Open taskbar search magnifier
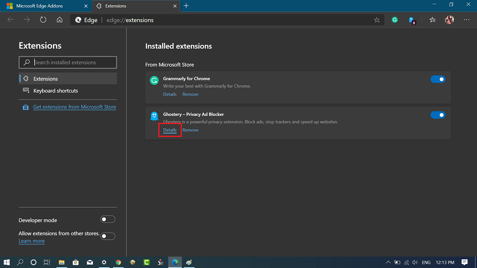477x268 pixels. [x=20, y=262]
